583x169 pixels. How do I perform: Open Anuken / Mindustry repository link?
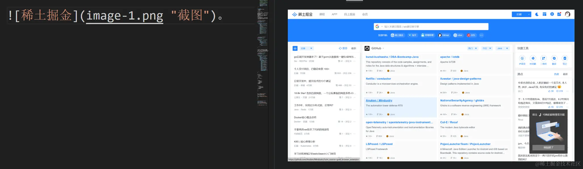[379, 100]
